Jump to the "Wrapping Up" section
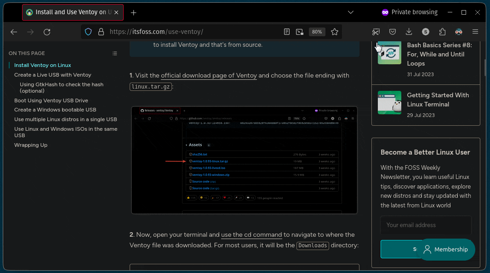The image size is (490, 273). point(31,145)
